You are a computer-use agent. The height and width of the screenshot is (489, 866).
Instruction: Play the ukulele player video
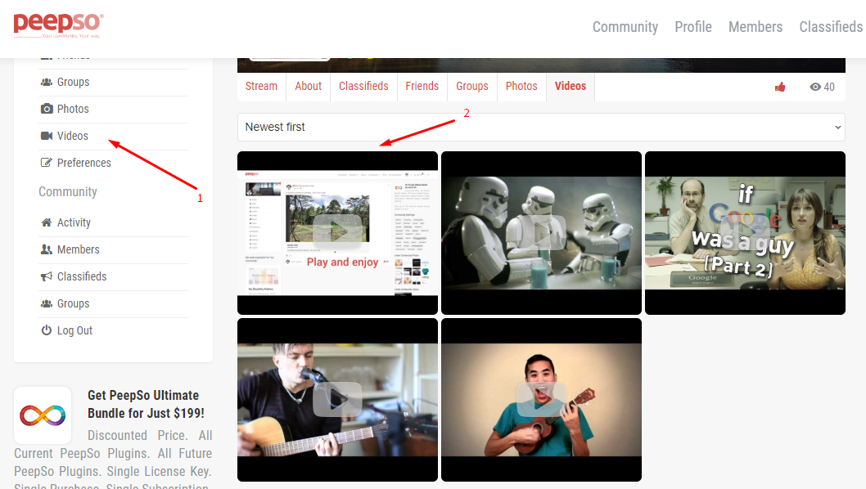point(541,400)
